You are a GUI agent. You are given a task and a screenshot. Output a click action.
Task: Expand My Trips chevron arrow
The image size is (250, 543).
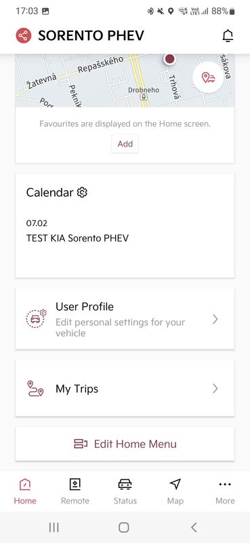click(215, 388)
